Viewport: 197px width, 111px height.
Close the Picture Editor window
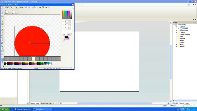(73, 5)
